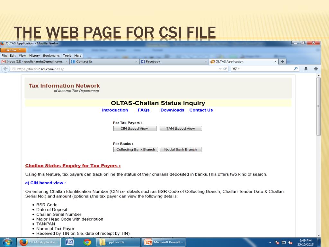
Task: Close the OLTAS Application tab
Action: (x=275, y=61)
